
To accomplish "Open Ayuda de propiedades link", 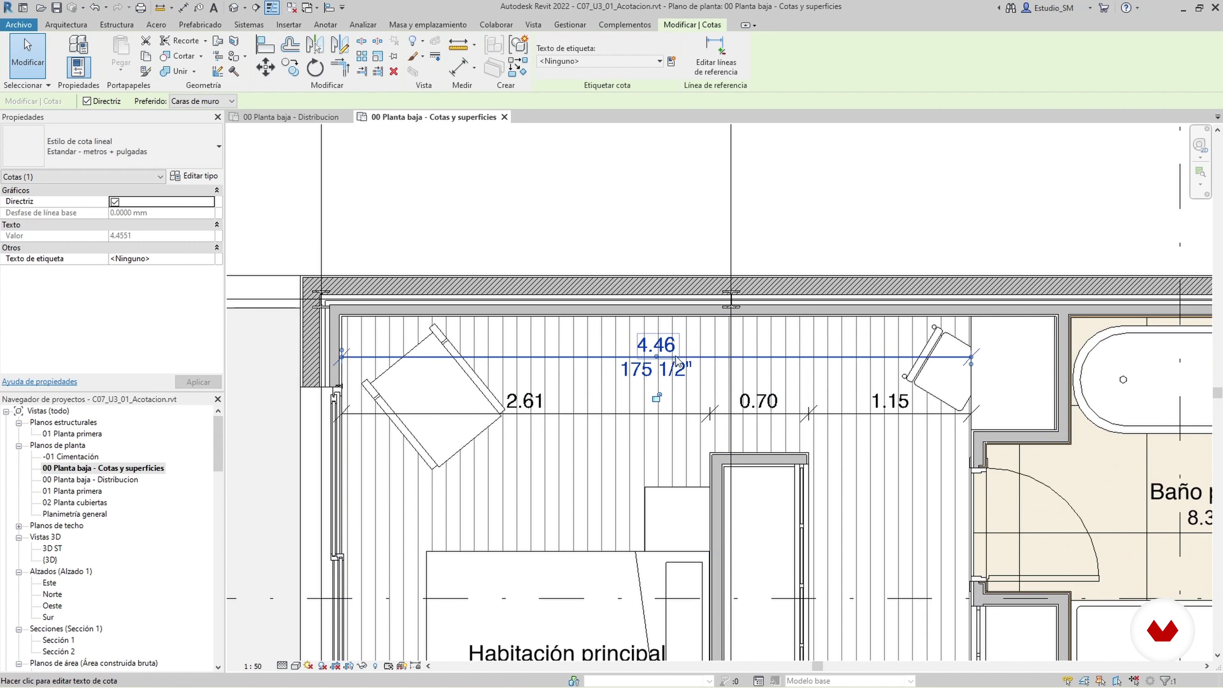I will coord(39,382).
